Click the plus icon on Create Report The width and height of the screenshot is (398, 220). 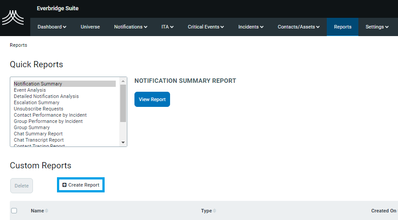[65, 185]
